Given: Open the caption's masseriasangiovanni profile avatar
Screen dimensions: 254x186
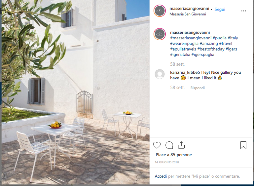Looking at the screenshot, I should click(159, 34).
